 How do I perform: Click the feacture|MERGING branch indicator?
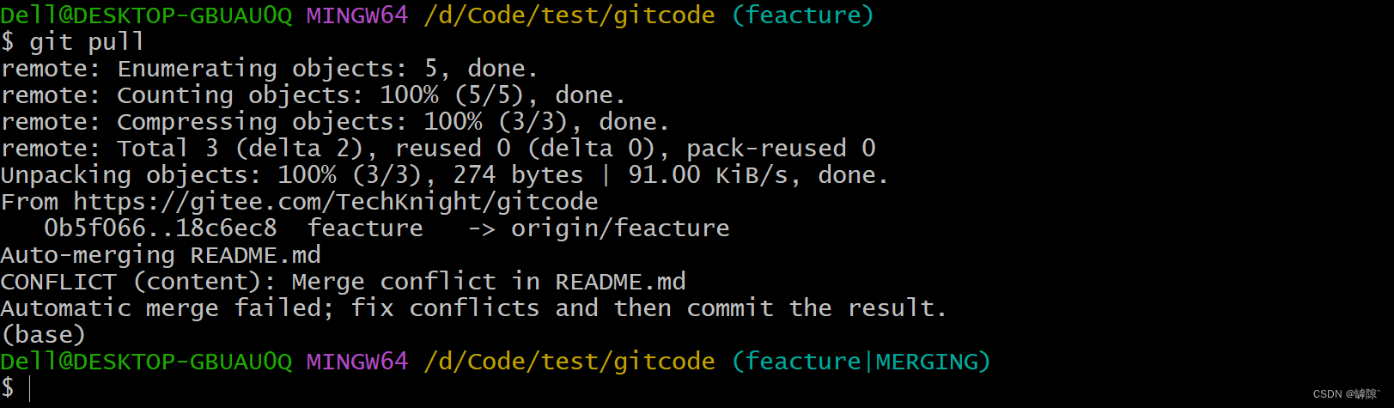(861, 362)
